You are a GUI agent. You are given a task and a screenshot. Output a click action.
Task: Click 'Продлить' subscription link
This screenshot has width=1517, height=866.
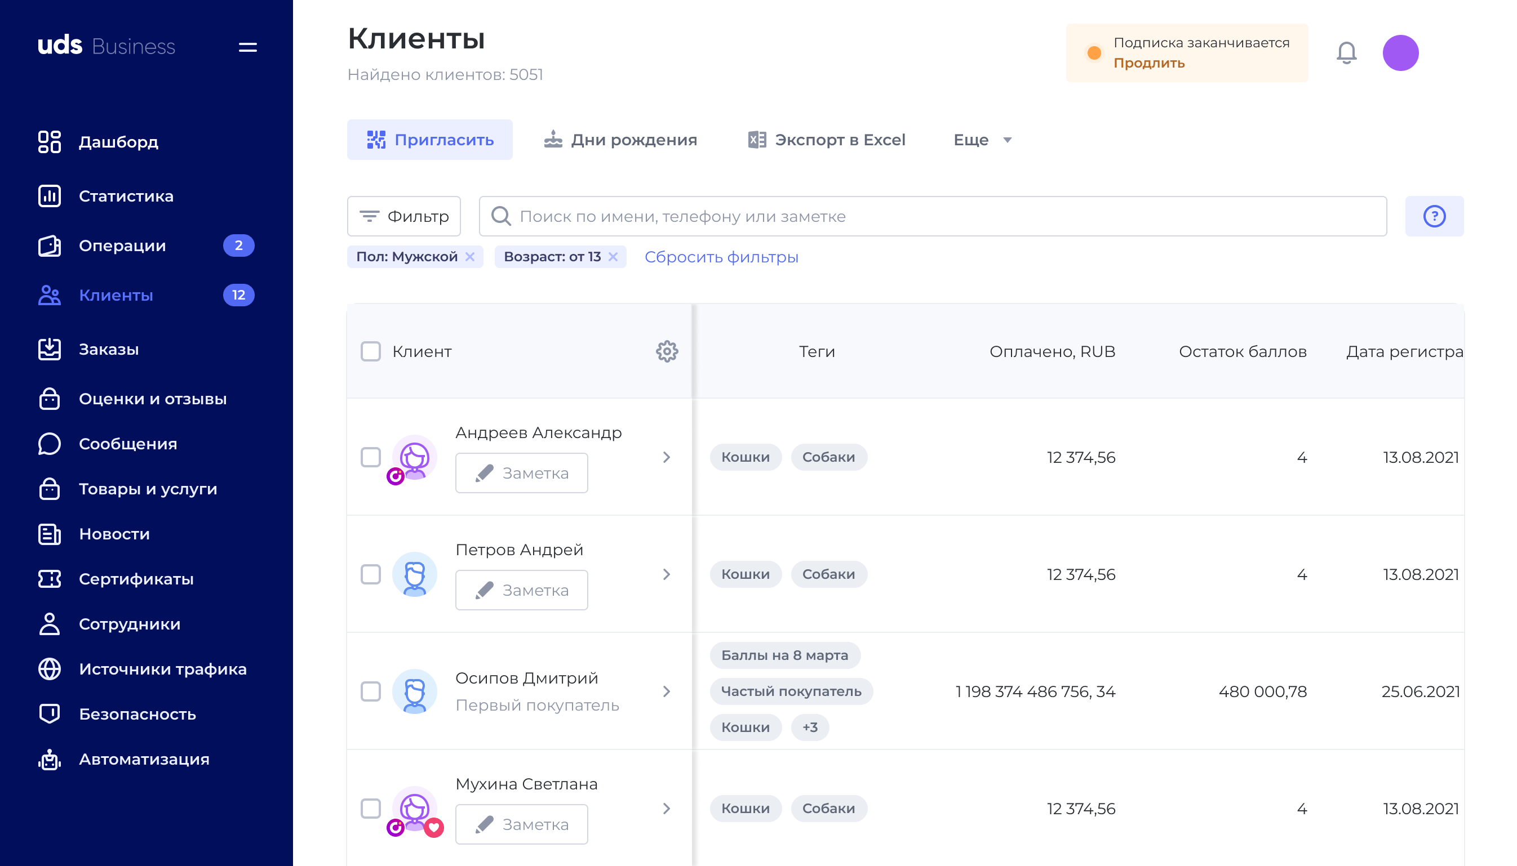click(1148, 63)
